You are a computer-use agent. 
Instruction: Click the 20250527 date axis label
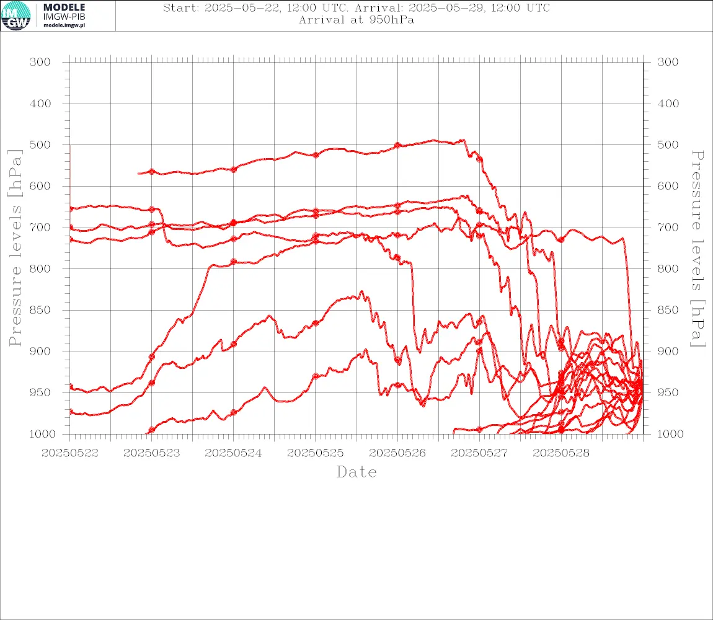pos(479,453)
